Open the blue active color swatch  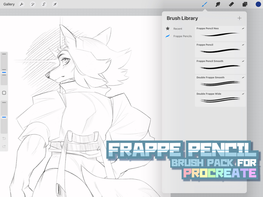point(258,4)
